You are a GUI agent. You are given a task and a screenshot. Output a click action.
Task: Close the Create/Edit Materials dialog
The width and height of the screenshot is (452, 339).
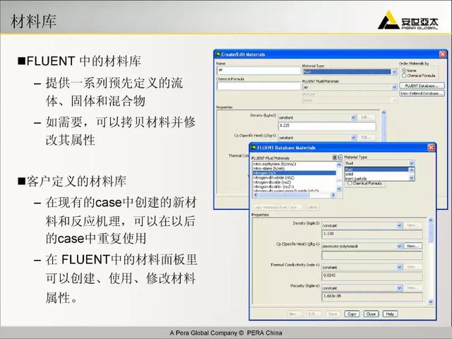tap(443, 54)
